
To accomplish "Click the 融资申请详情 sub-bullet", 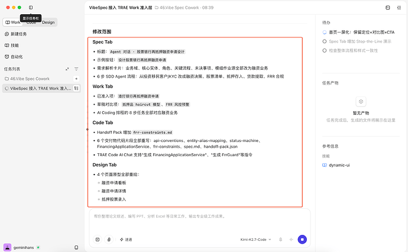I will click(x=114, y=191).
